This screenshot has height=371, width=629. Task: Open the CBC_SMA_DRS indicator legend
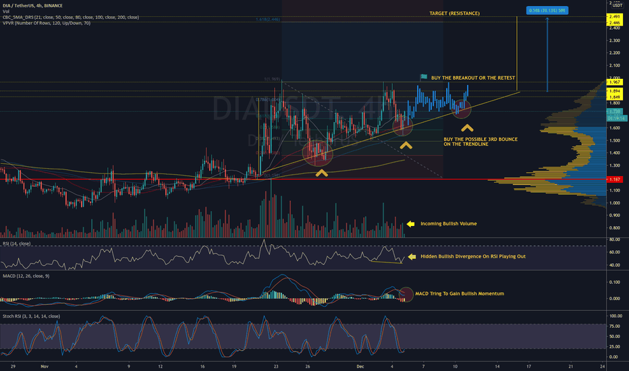71,18
